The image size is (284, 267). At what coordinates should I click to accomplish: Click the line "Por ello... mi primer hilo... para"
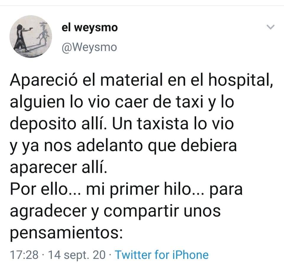126,189
